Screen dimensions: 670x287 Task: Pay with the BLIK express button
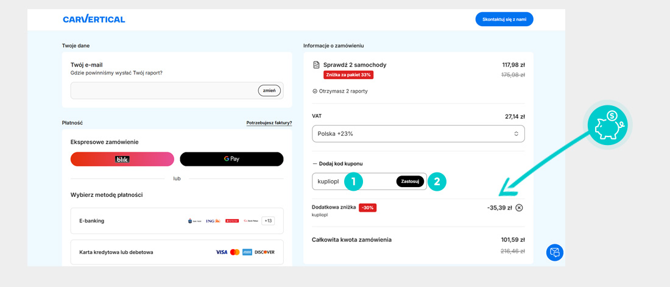point(122,159)
